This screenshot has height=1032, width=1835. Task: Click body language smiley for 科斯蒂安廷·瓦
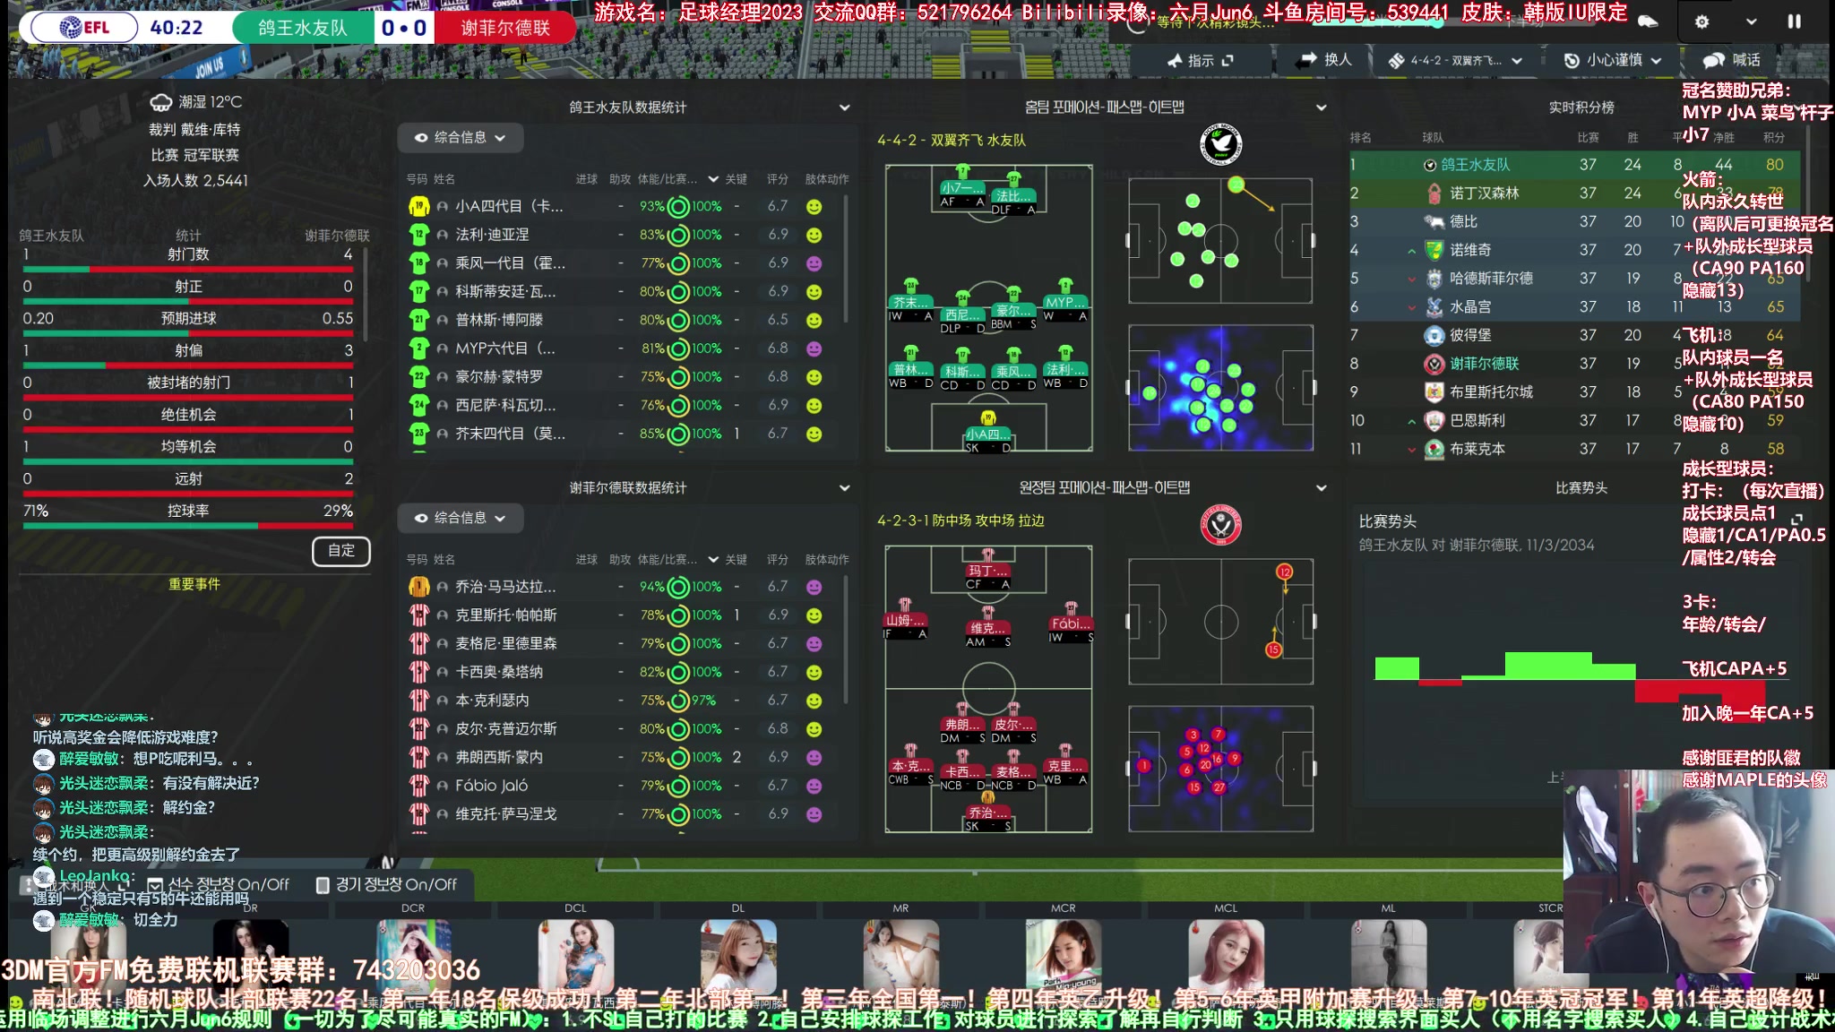[814, 292]
